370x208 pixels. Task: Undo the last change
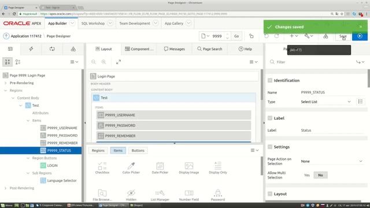click(267, 36)
